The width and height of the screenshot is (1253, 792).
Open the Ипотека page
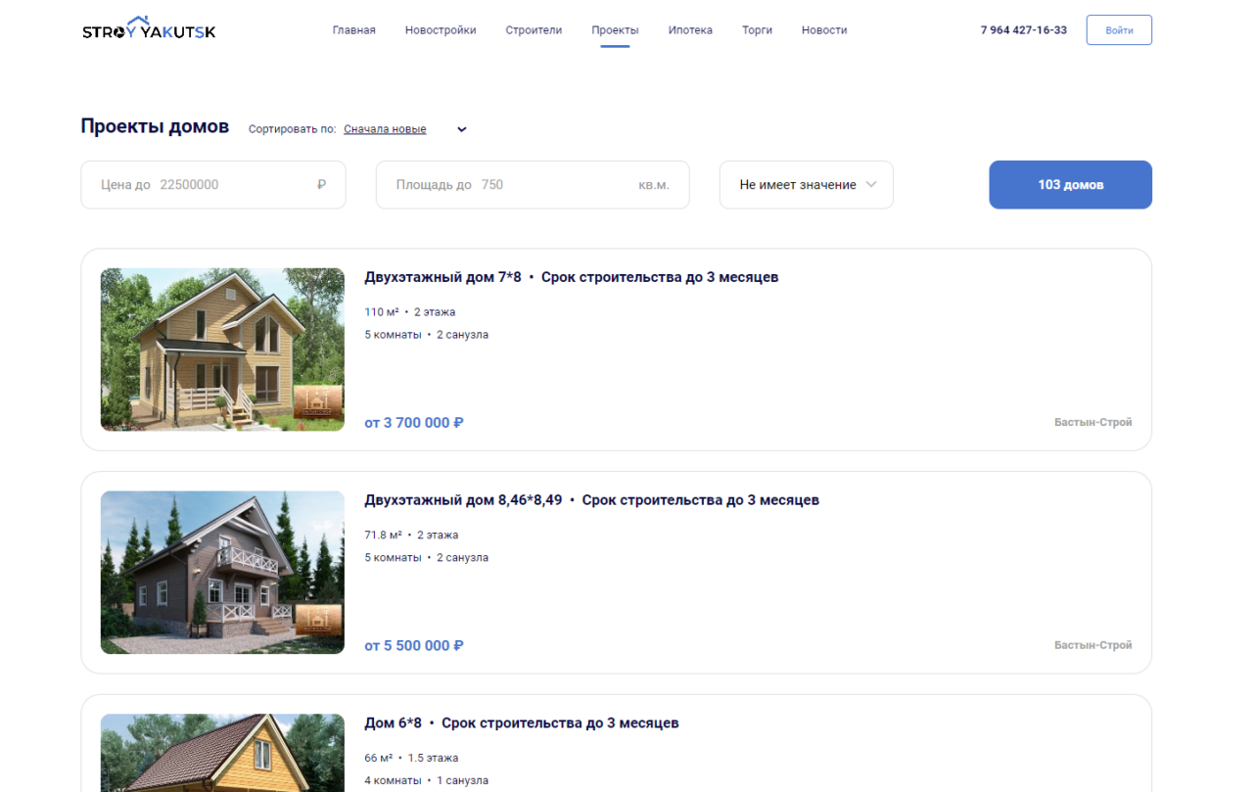coord(690,30)
